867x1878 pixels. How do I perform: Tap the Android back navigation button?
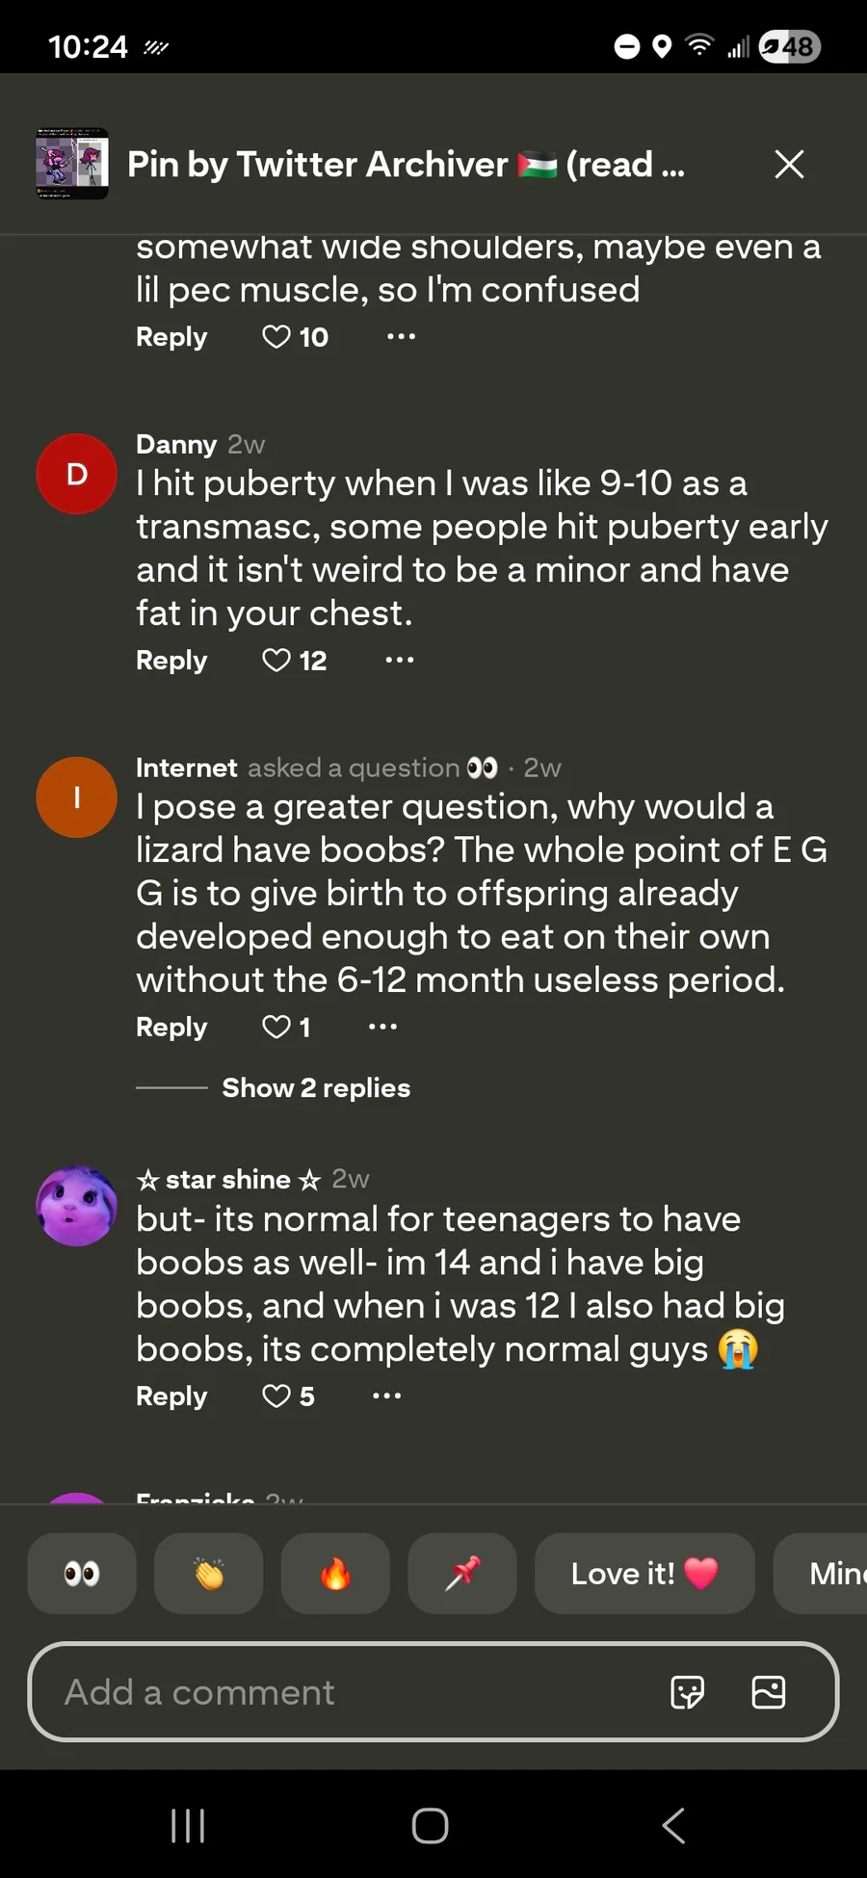coord(673,1825)
